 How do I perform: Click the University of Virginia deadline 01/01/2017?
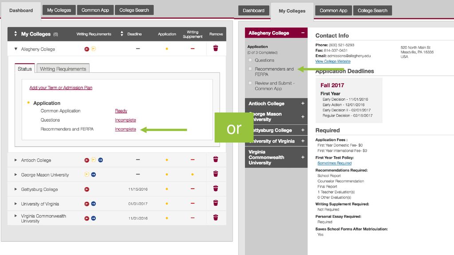click(x=138, y=204)
